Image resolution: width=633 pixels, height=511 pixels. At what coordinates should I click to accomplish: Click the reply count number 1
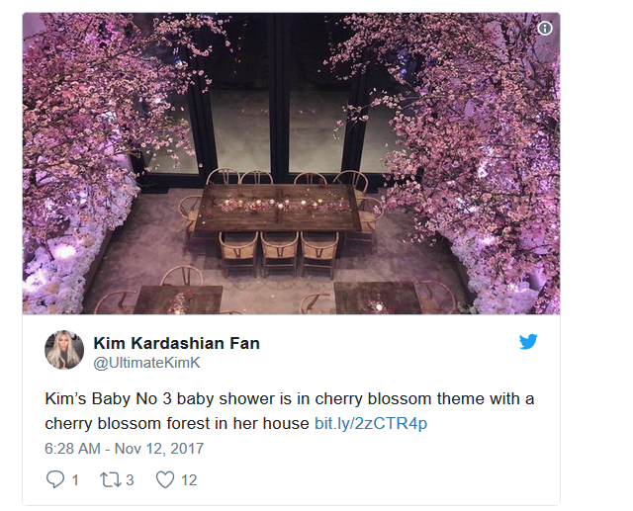(75, 480)
